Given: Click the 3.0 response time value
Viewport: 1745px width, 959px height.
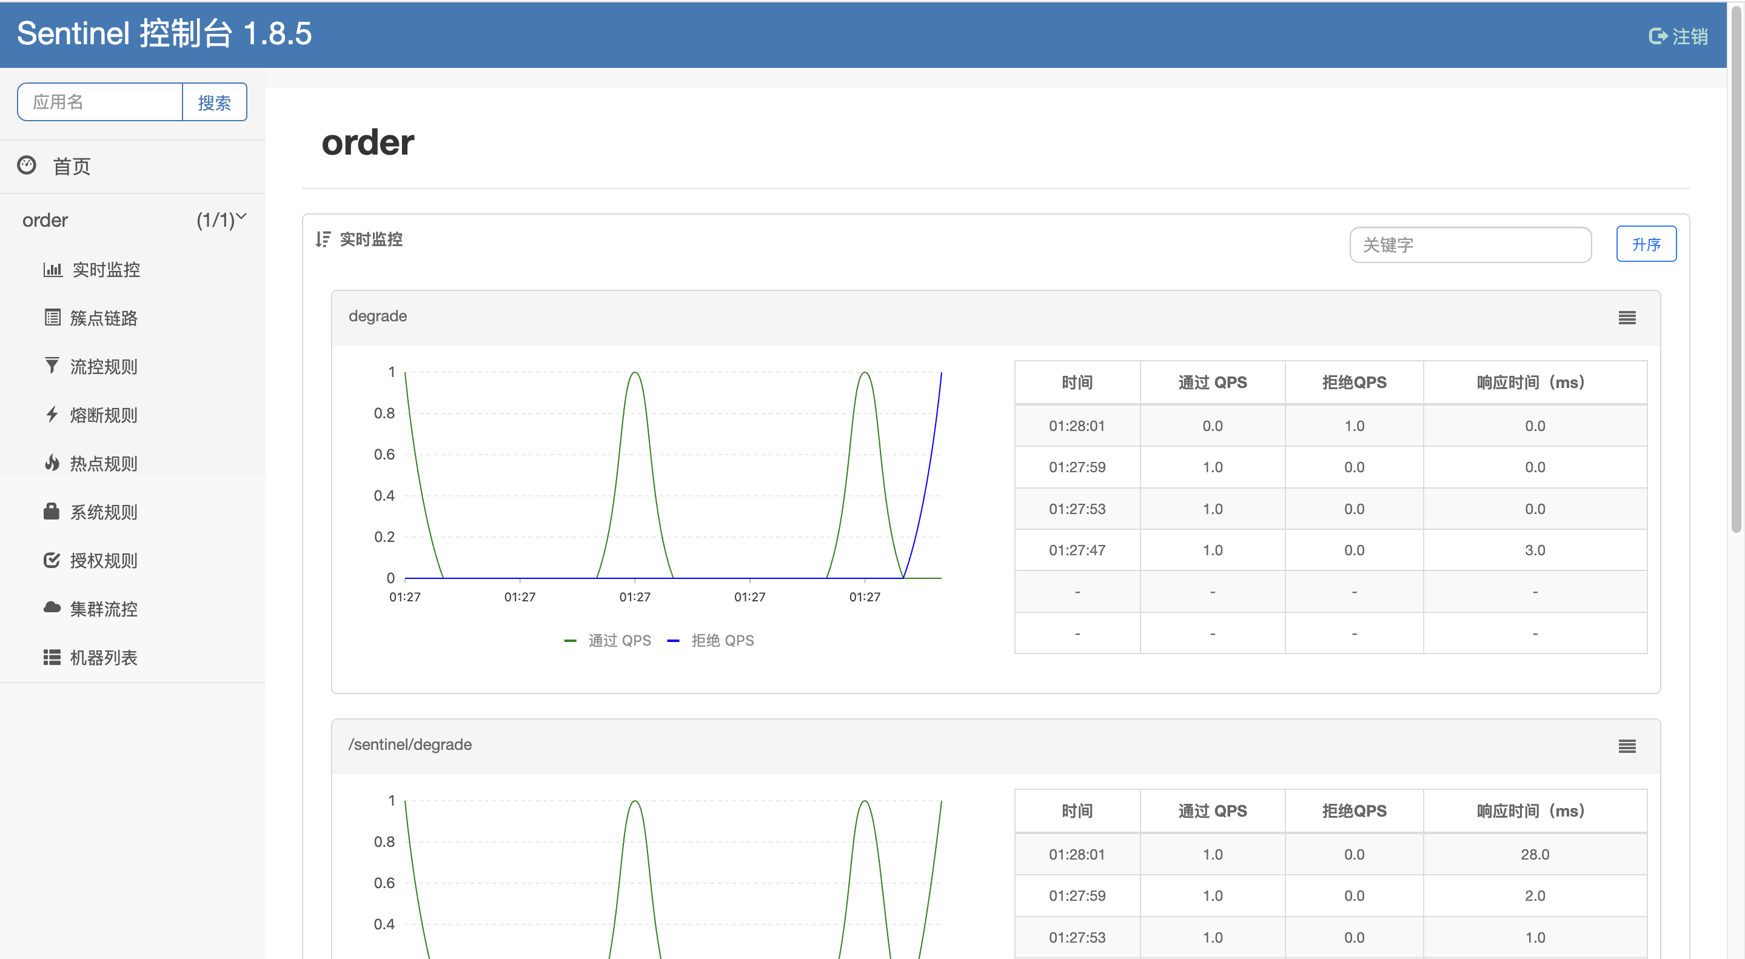Looking at the screenshot, I should [x=1535, y=550].
